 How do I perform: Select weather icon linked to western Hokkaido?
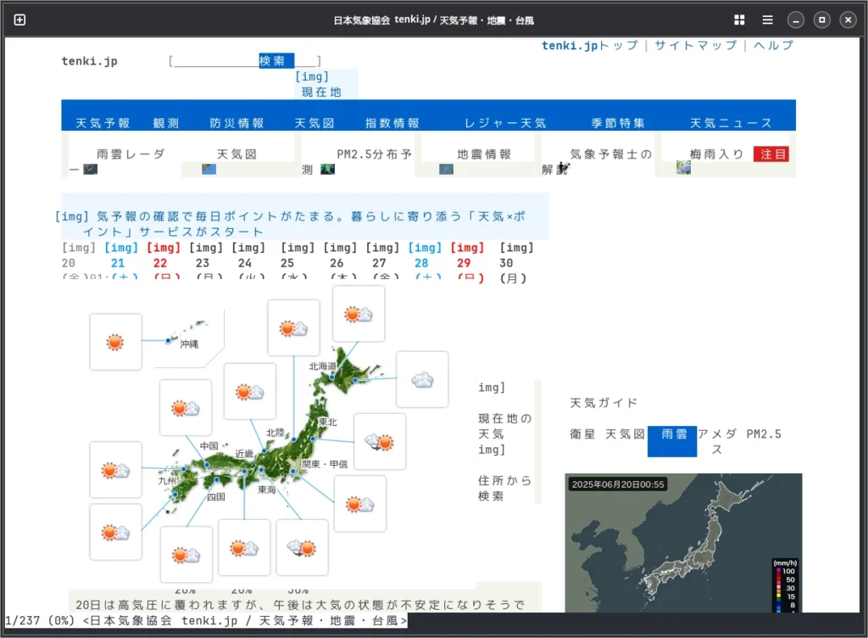coord(359,314)
